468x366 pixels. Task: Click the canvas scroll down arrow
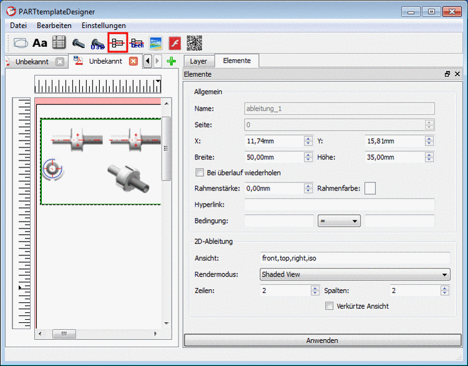167,324
